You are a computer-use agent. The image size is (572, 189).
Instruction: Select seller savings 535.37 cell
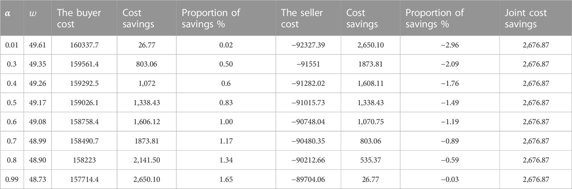coord(371,160)
